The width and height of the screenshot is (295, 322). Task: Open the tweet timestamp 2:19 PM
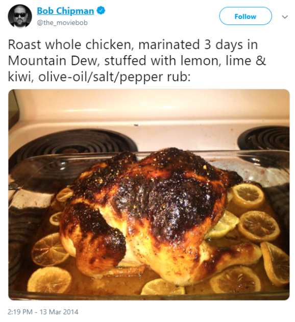20,312
